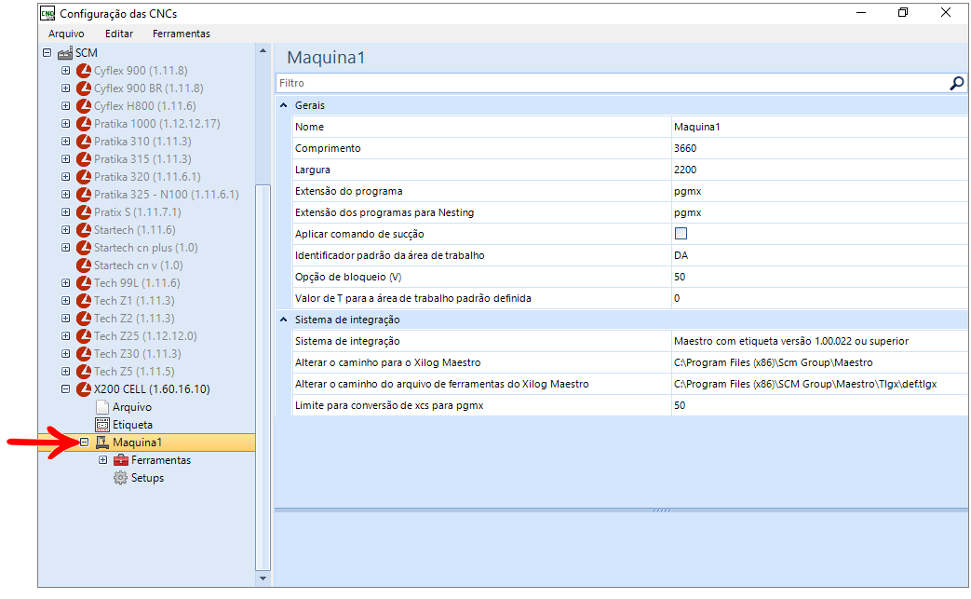Screen dimensions: 971x599
Task: Expand the Cyflex 900 (1.11.8) node
Action: (x=66, y=71)
